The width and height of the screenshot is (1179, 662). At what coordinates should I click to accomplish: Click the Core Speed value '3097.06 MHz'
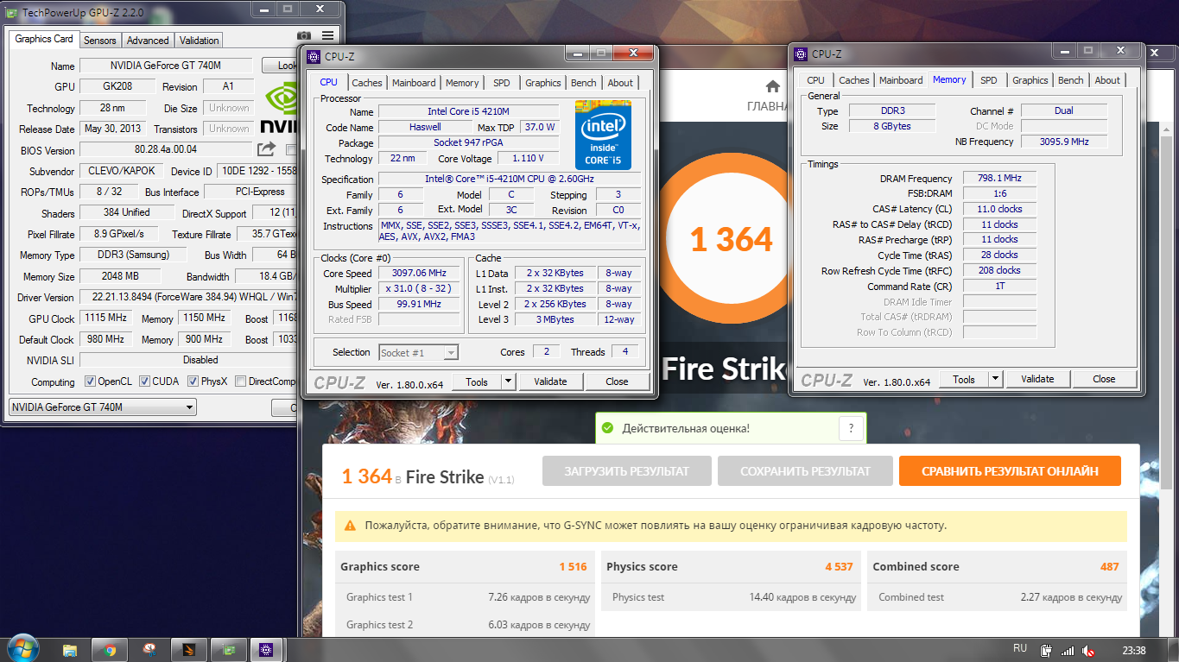(x=418, y=274)
